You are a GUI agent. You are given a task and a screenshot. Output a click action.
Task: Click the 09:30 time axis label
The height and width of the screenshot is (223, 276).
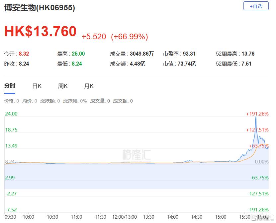10,217
